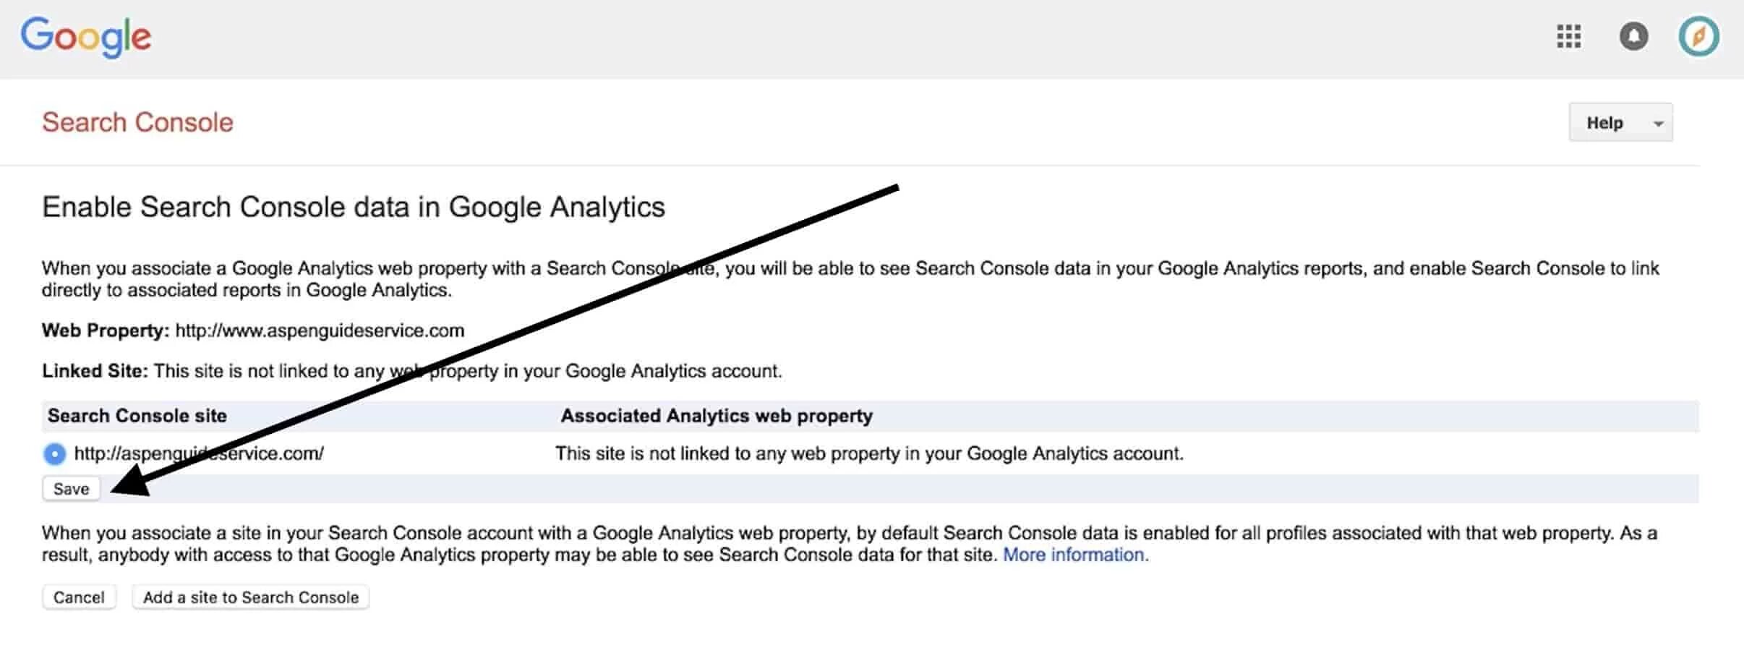Open the account profile avatar

tap(1698, 36)
